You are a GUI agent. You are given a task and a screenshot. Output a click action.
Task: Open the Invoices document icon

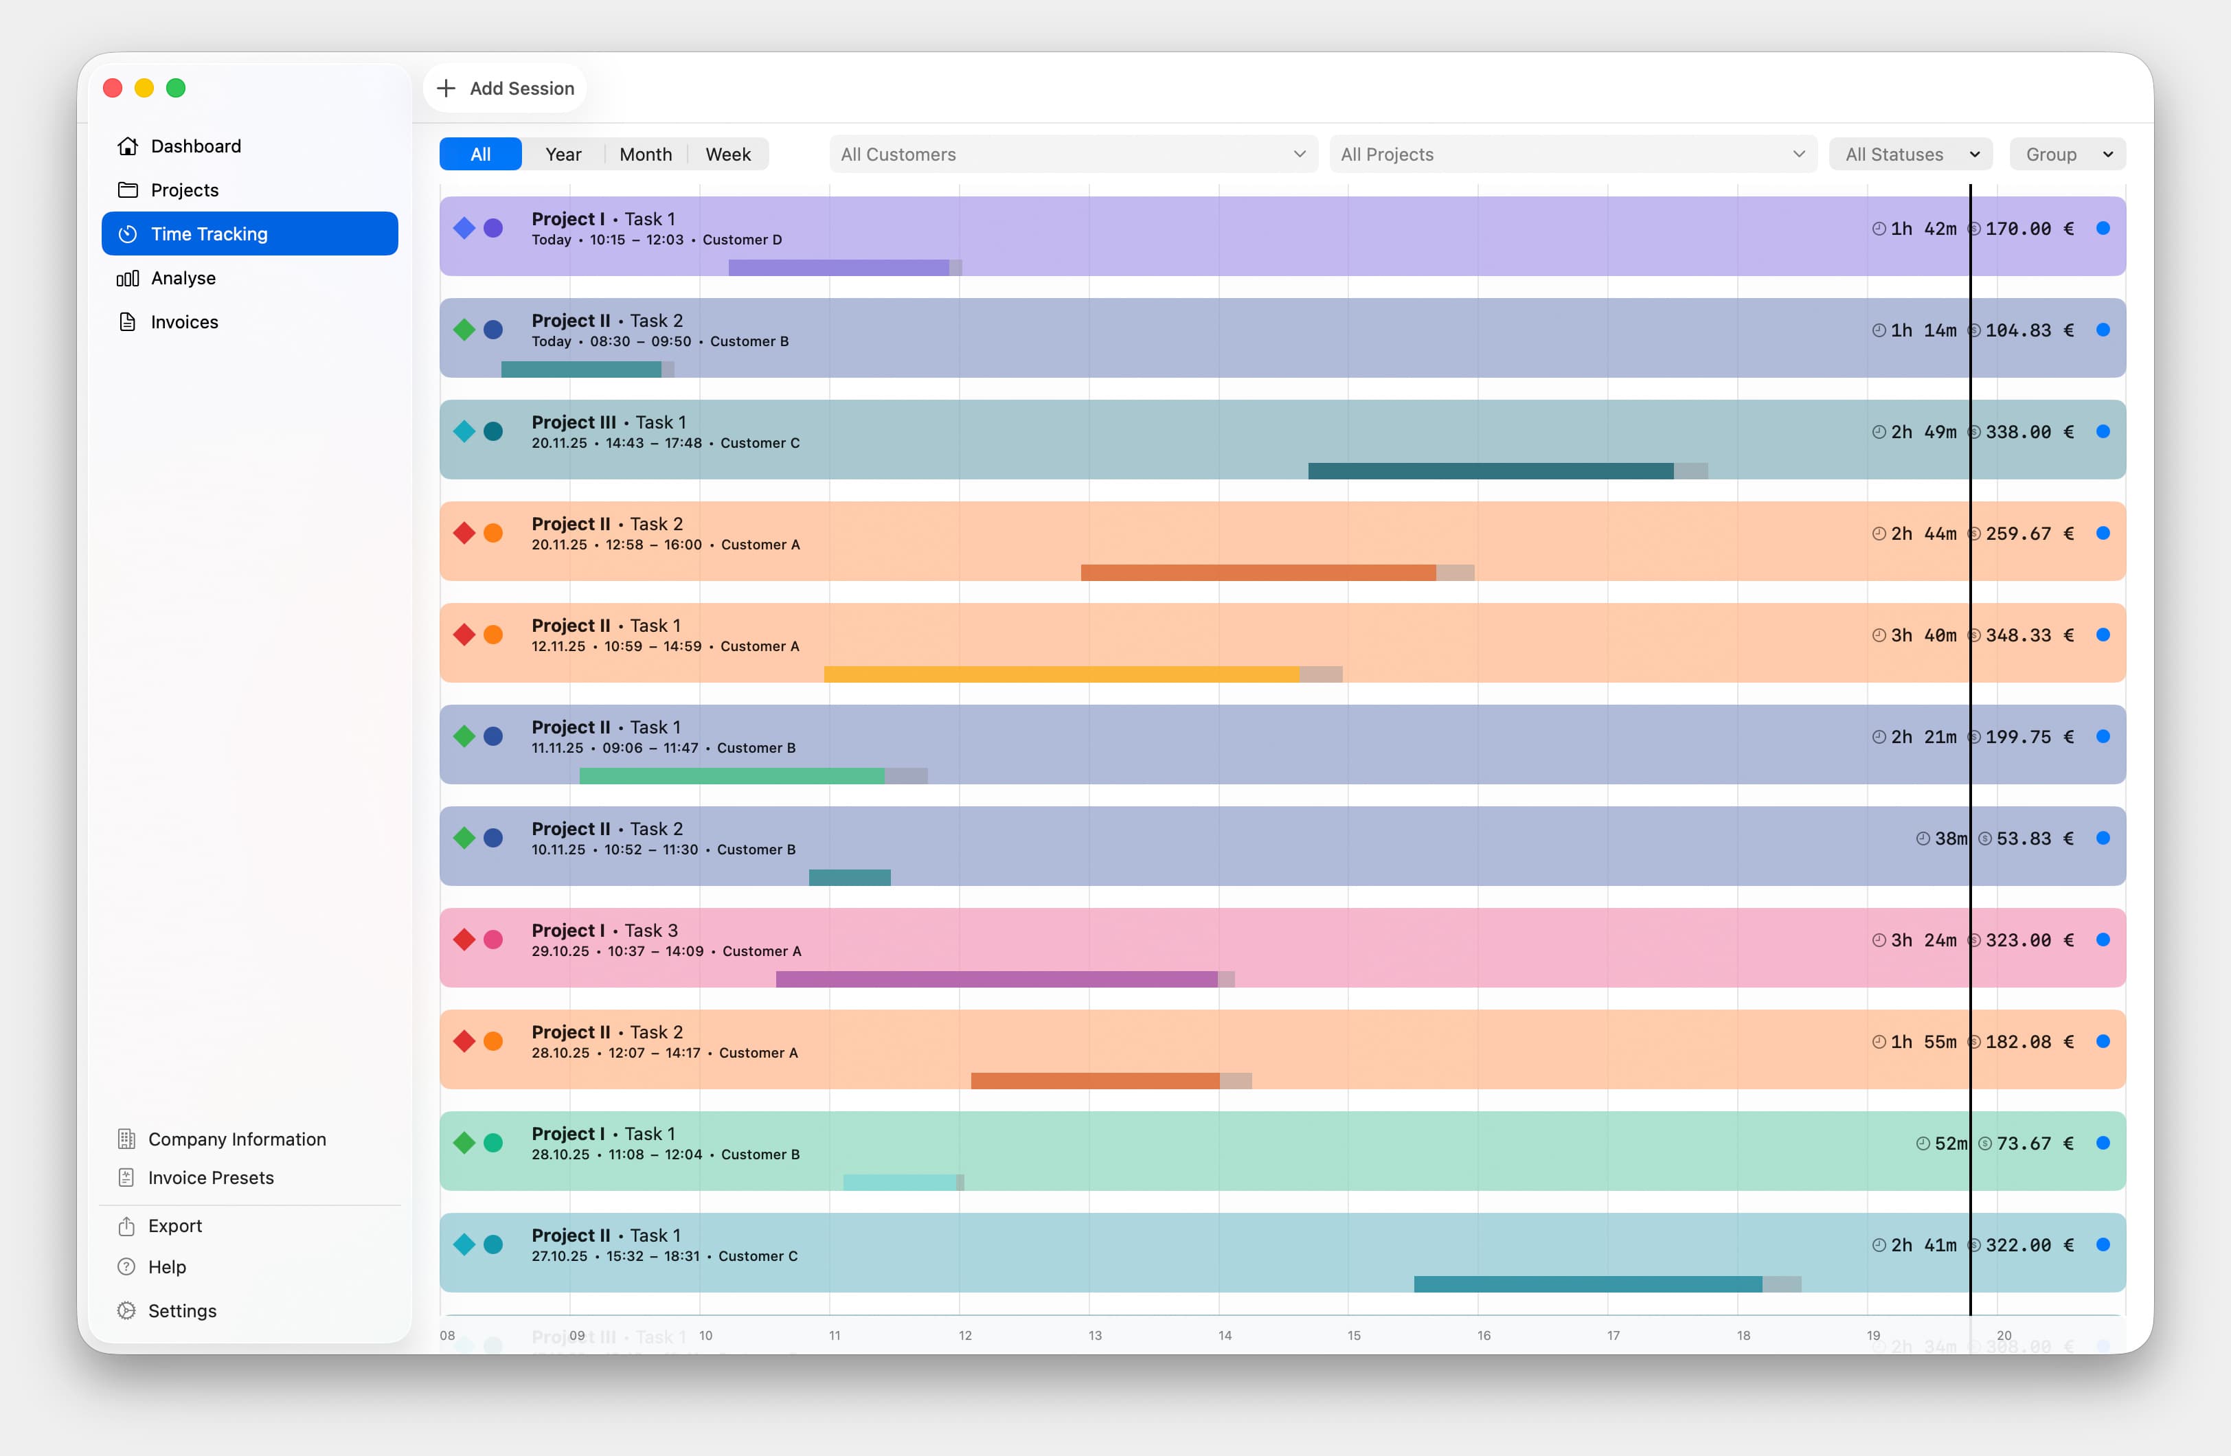pos(128,321)
